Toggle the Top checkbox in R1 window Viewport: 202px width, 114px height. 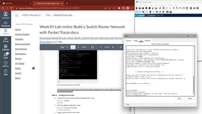(x=126, y=104)
